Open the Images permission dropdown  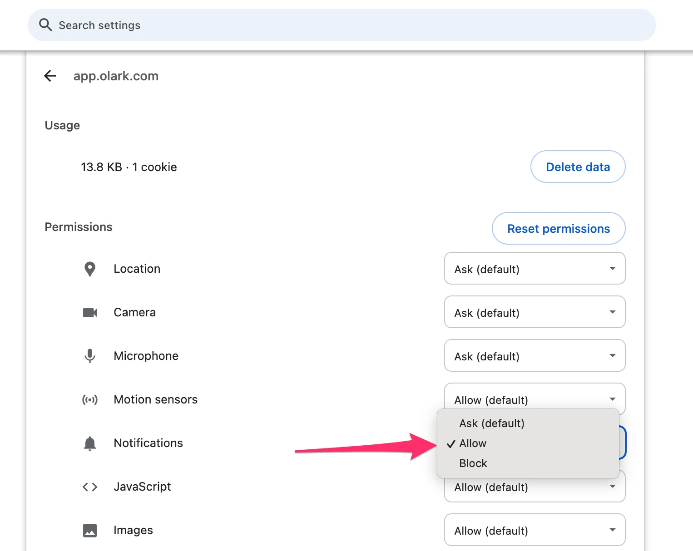[535, 530]
